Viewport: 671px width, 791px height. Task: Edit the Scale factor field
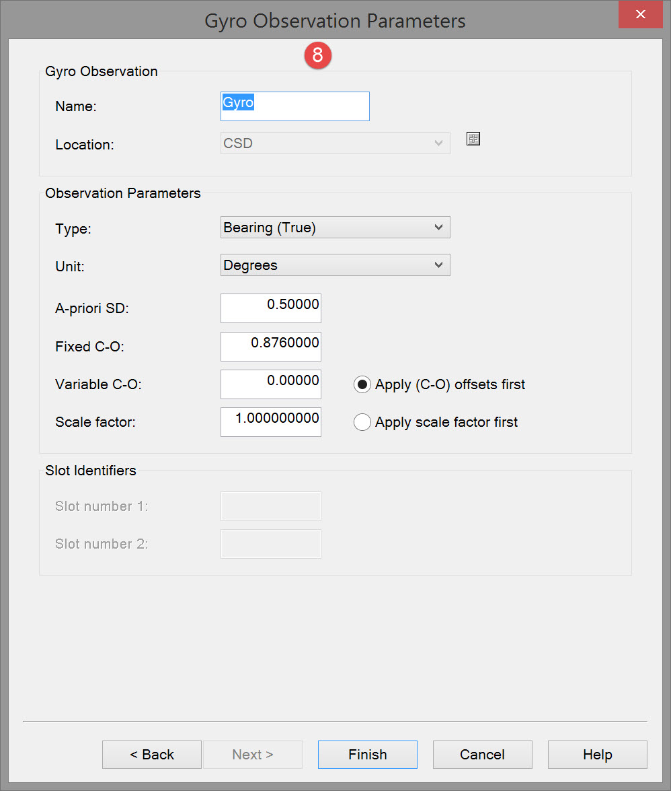(x=270, y=421)
